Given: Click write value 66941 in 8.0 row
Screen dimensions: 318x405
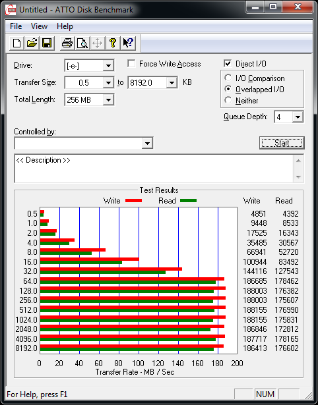Looking at the screenshot, I should point(257,252).
